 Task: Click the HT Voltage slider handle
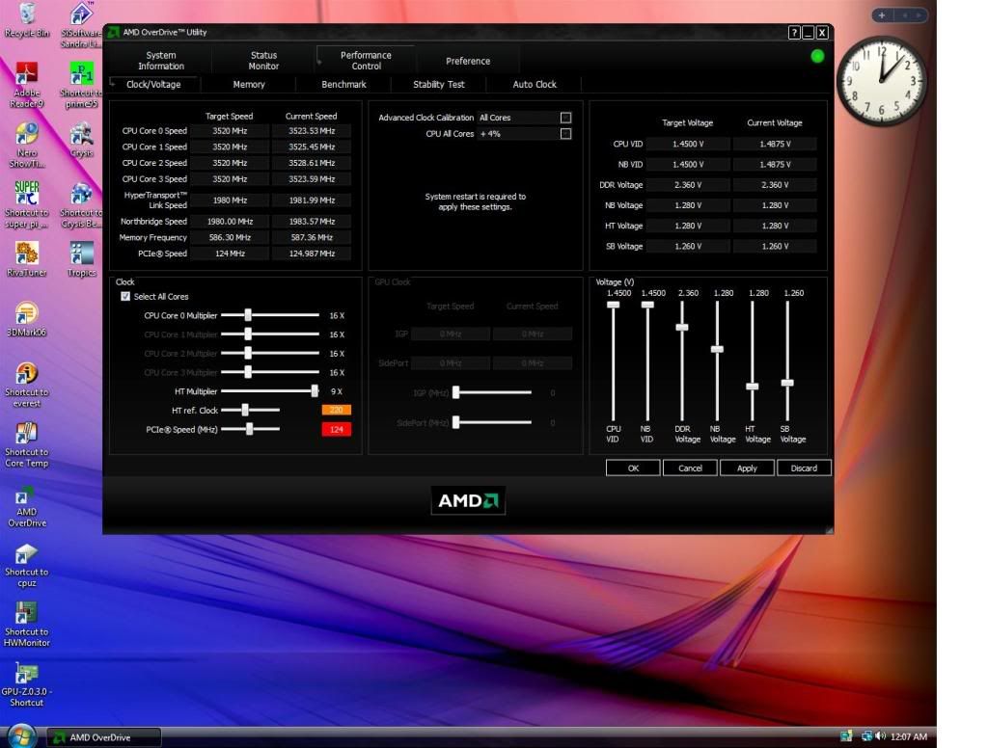pyautogui.click(x=753, y=386)
